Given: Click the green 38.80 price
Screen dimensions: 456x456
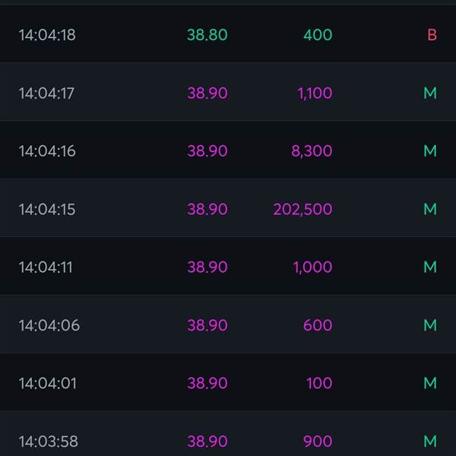Looking at the screenshot, I should click(207, 35).
